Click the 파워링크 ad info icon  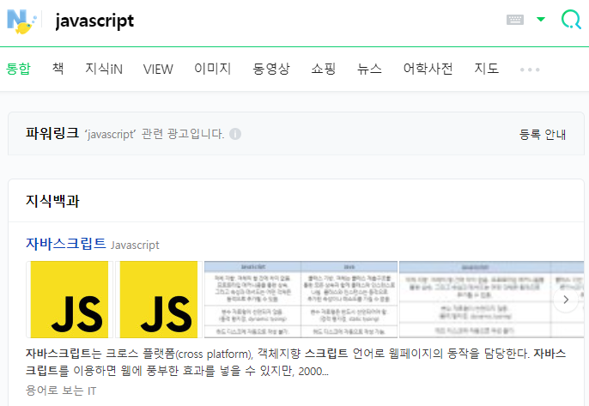(x=235, y=134)
